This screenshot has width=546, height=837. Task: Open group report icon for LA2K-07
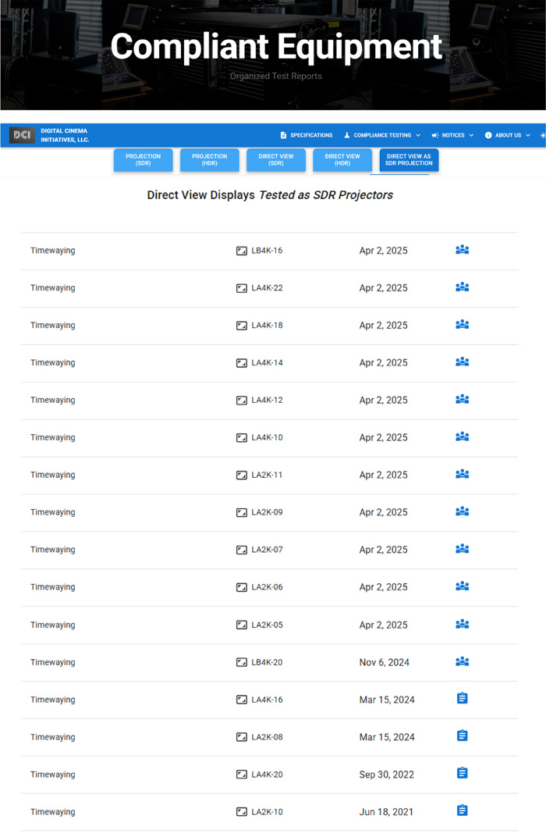[x=463, y=549]
